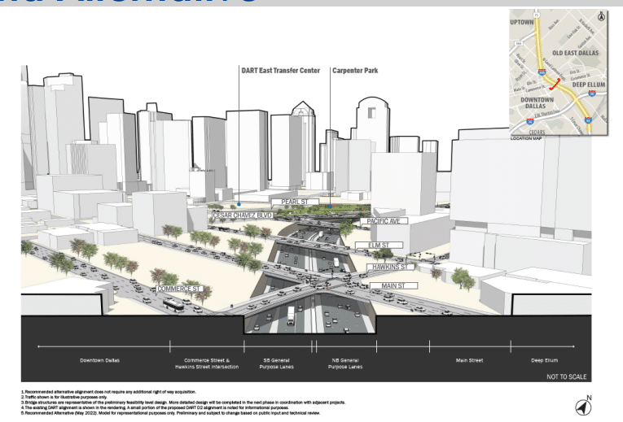This screenshot has width=623, height=422.
Task: Click the compass icon on the location map
Action: coord(601,15)
